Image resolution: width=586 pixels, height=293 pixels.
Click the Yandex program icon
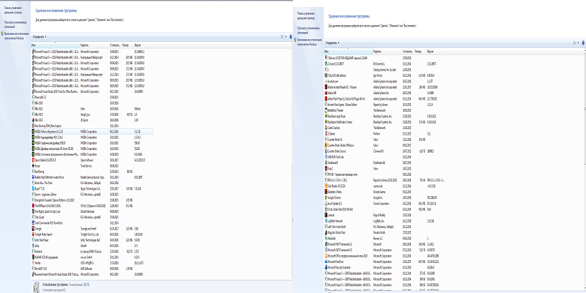pyautogui.click(x=33, y=263)
